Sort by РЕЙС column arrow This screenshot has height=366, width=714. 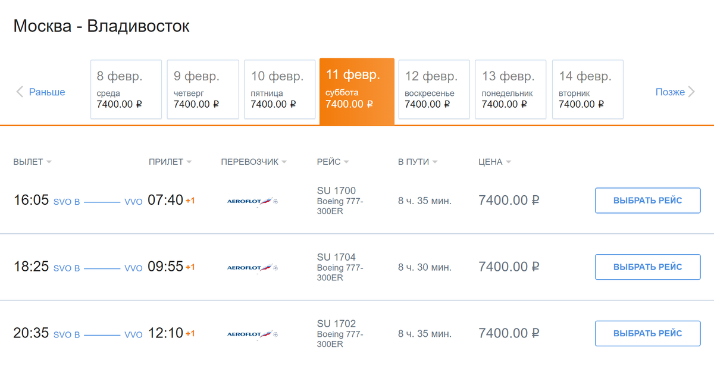(x=346, y=162)
